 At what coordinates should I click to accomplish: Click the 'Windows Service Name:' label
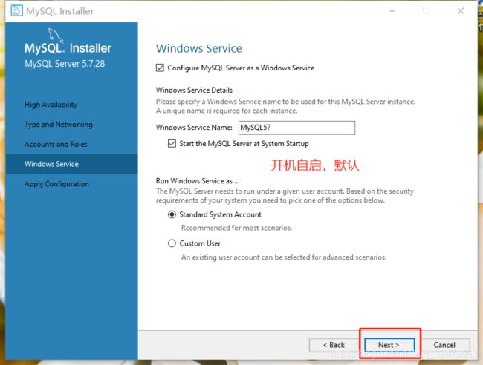click(194, 128)
